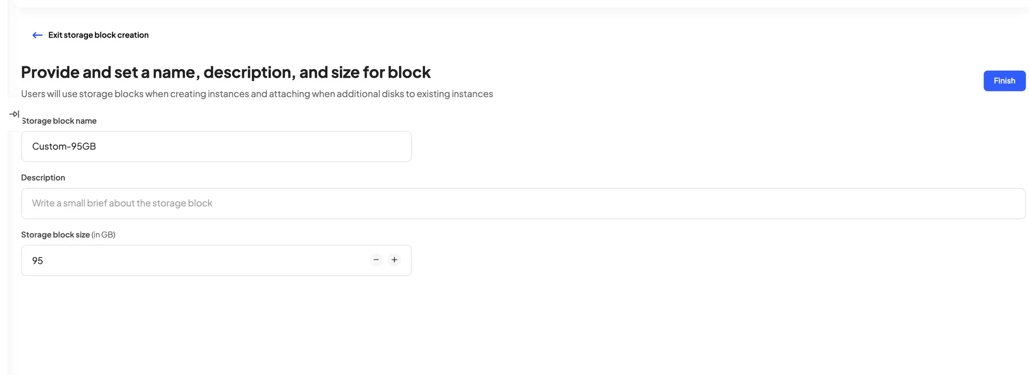Increment the block size using plus control

point(394,259)
